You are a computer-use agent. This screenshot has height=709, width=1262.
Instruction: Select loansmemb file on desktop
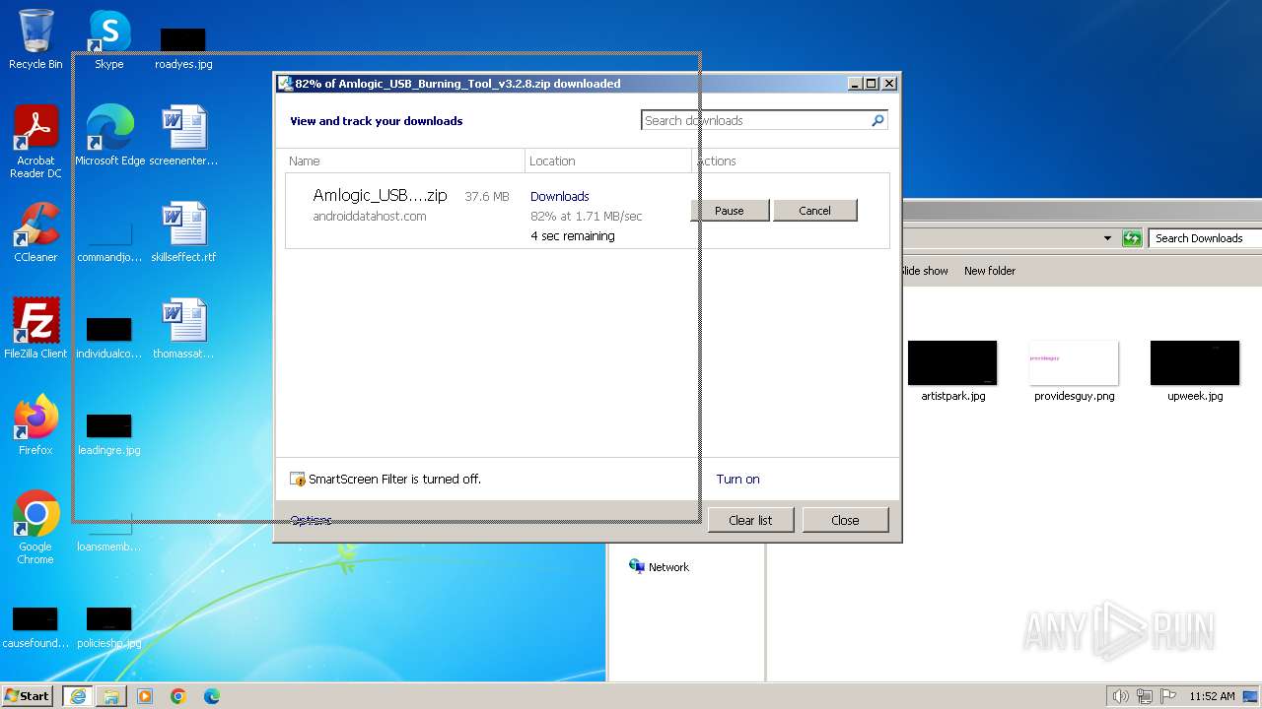point(108,532)
